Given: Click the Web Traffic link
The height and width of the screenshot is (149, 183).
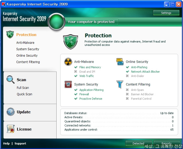Looking at the screenshot, I should (87, 76).
